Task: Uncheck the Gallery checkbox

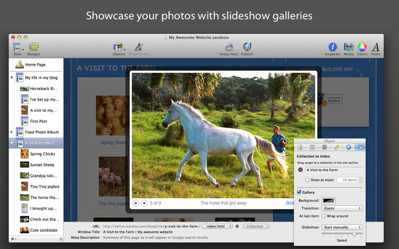Action: (x=299, y=192)
